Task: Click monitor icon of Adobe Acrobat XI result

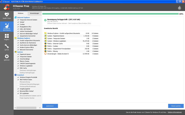Action: 45,54
